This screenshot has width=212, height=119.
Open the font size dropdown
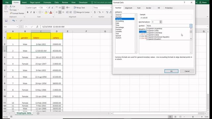47,8
